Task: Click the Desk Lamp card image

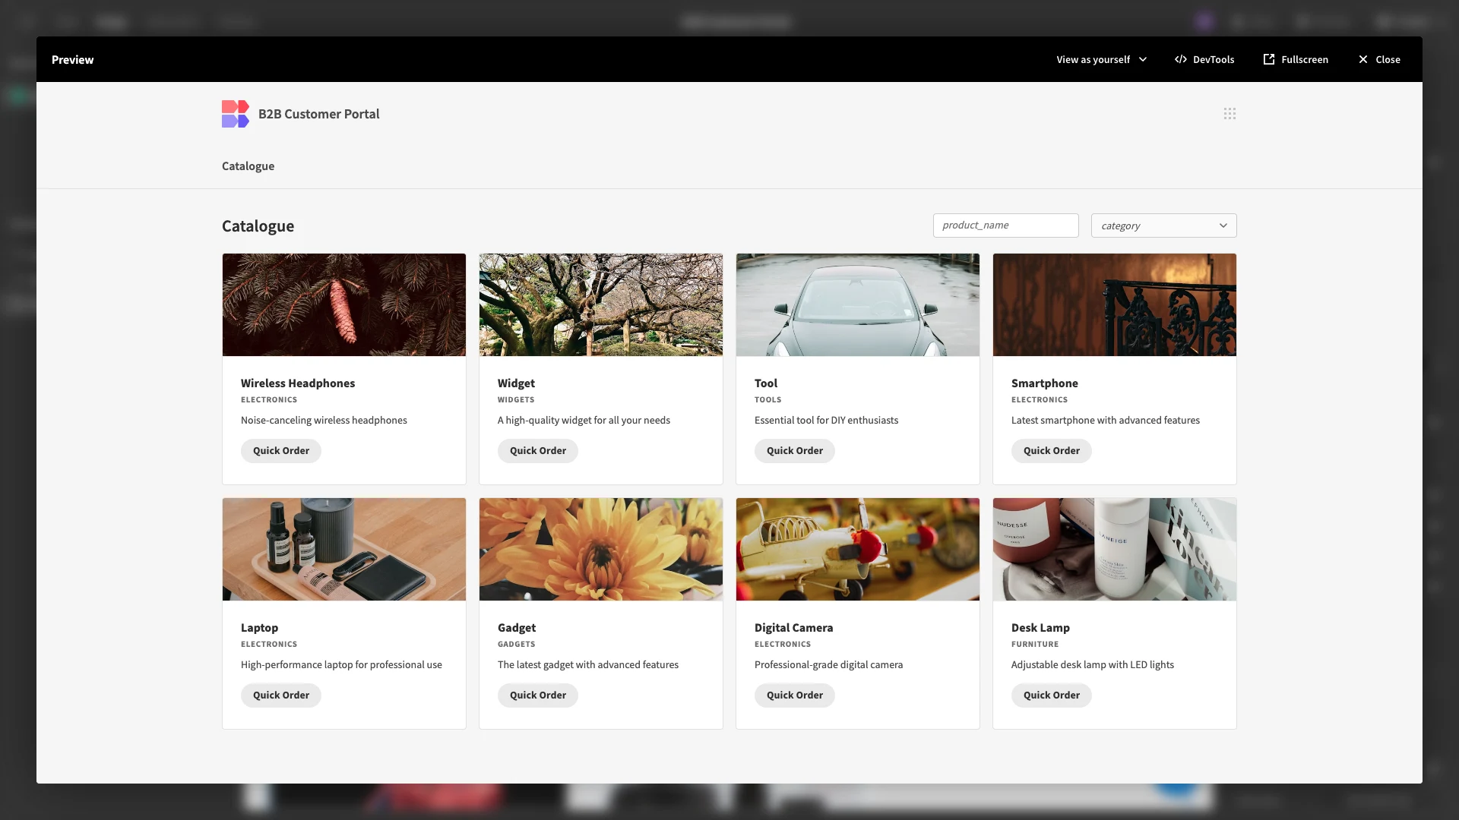Action: click(1115, 549)
